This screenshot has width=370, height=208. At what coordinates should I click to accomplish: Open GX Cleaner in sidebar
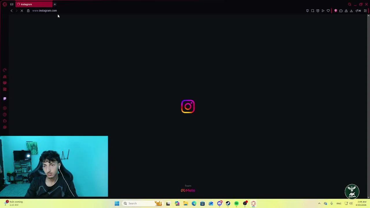(5, 77)
